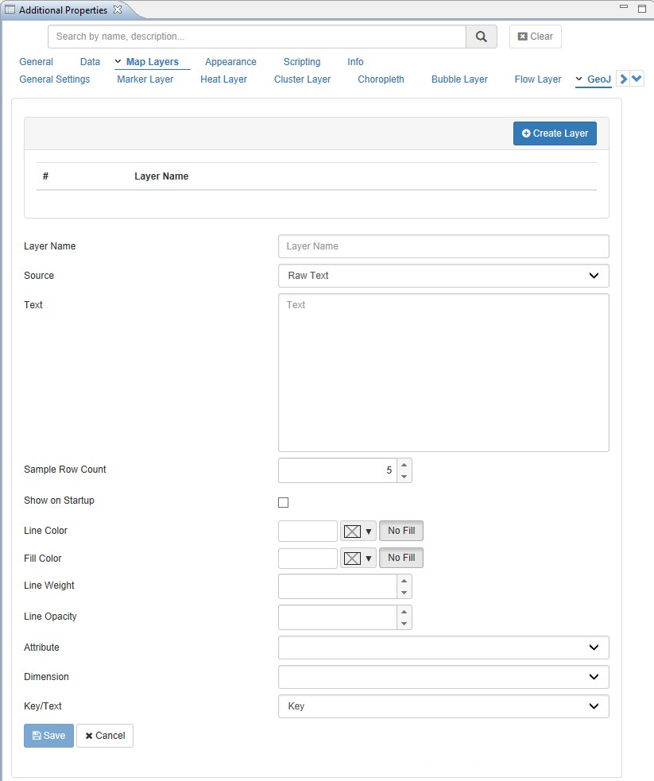The width and height of the screenshot is (654, 781).
Task: Open the Key/Text dropdown
Action: (443, 706)
